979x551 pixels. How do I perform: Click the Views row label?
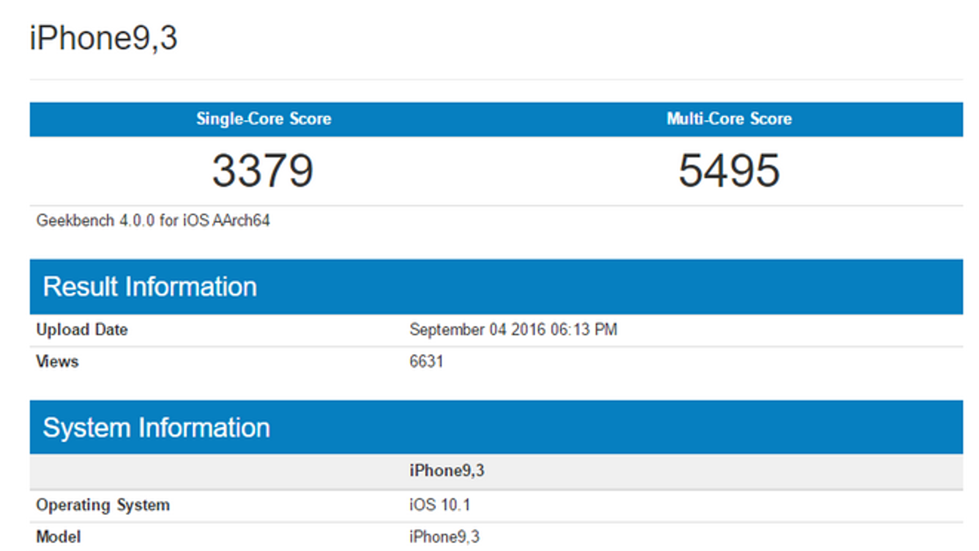pos(58,361)
